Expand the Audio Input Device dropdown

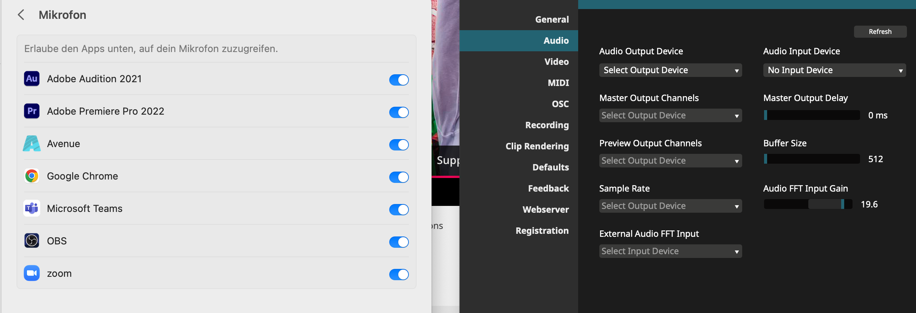(834, 71)
